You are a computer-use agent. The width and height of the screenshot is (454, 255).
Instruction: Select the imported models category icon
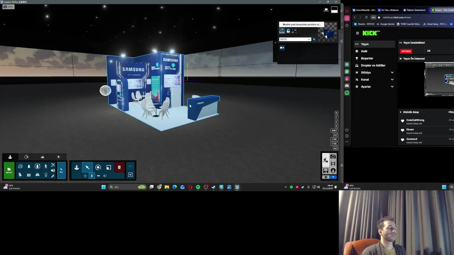tap(20, 166)
